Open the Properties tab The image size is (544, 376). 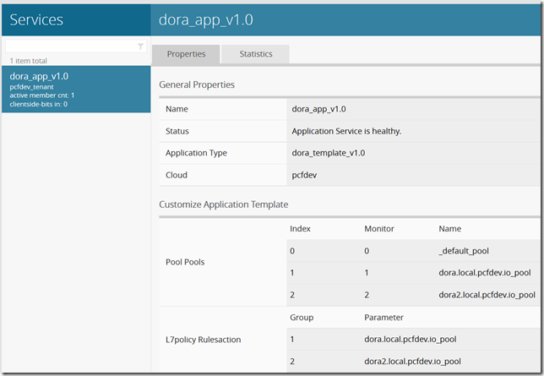point(186,54)
